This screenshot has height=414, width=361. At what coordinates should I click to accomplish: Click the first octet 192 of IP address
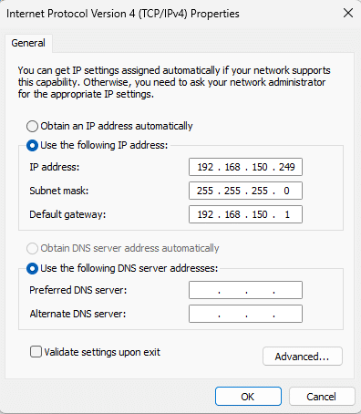pyautogui.click(x=205, y=167)
